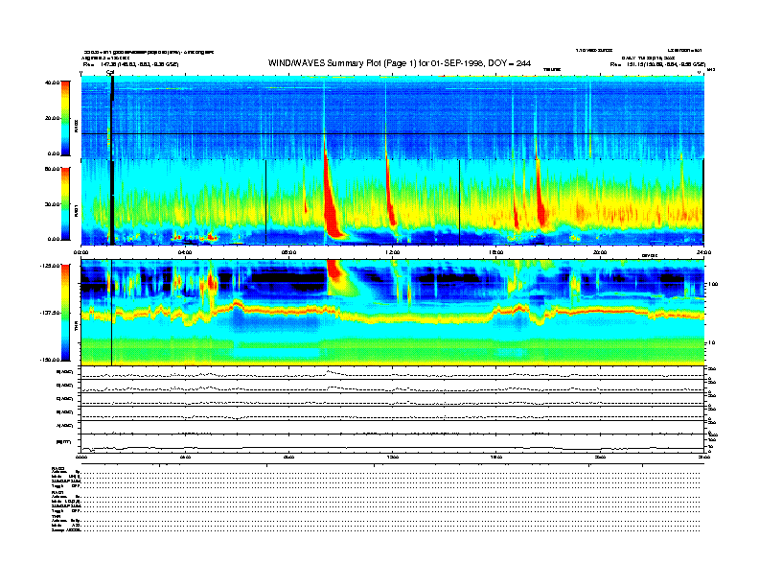The image size is (759, 587).
Task: Click the TNR color scale bar
Action: click(x=65, y=313)
